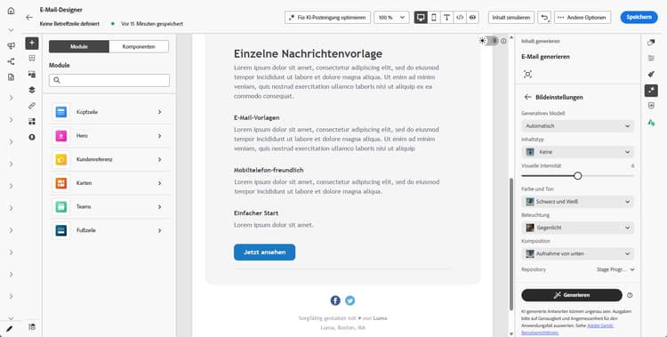The width and height of the screenshot is (667, 337).
Task: Go back using the arrow beside Bildeinstellungen
Action: pos(528,97)
